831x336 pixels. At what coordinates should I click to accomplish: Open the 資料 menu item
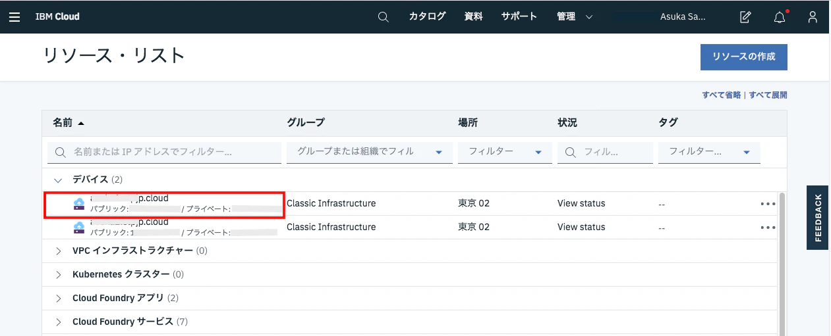pyautogui.click(x=473, y=16)
